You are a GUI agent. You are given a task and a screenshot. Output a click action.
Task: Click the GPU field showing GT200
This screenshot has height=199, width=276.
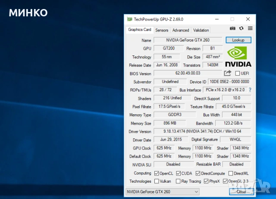tap(169, 48)
